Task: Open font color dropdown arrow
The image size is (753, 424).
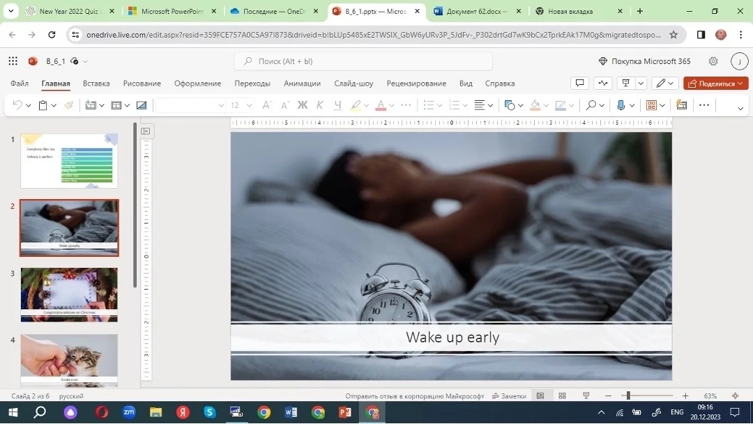Action: coord(392,106)
